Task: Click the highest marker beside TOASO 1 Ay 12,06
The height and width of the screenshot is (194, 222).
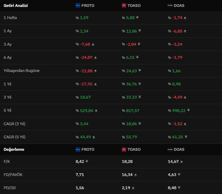Action: click(140, 31)
